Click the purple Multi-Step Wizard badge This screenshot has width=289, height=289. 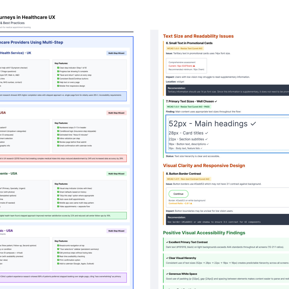coord(116,231)
